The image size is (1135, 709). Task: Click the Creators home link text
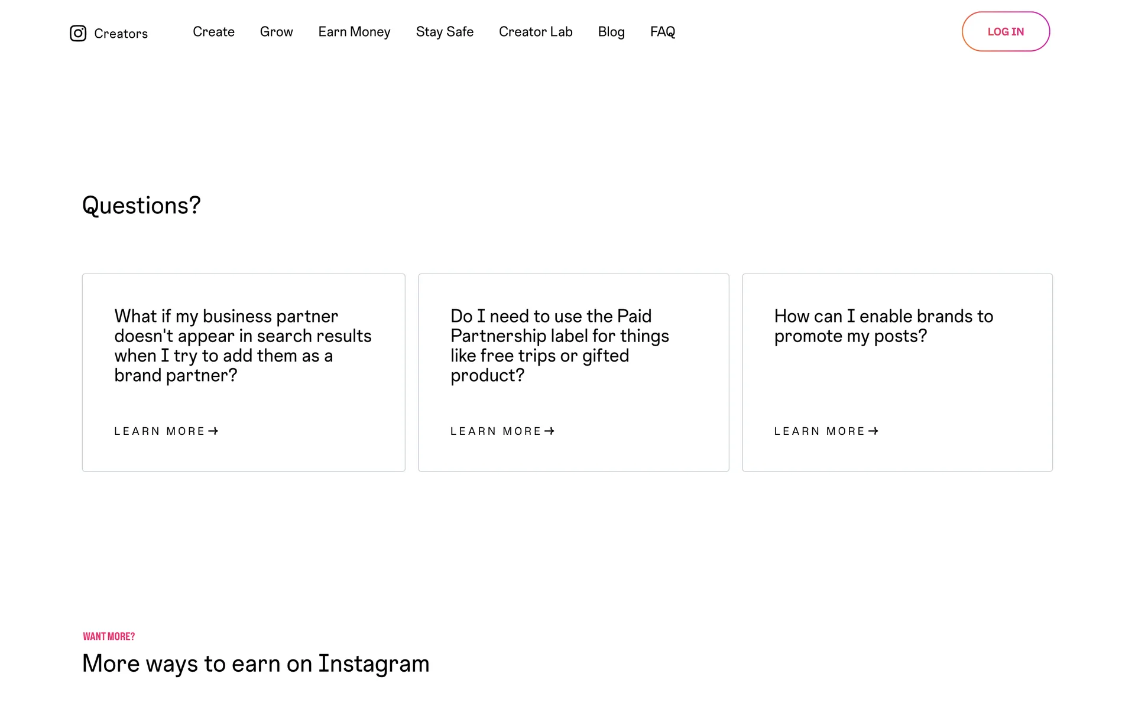[x=121, y=34]
